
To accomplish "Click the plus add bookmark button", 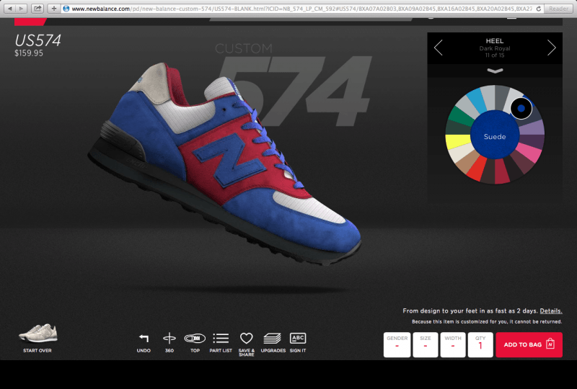I will pos(53,8).
